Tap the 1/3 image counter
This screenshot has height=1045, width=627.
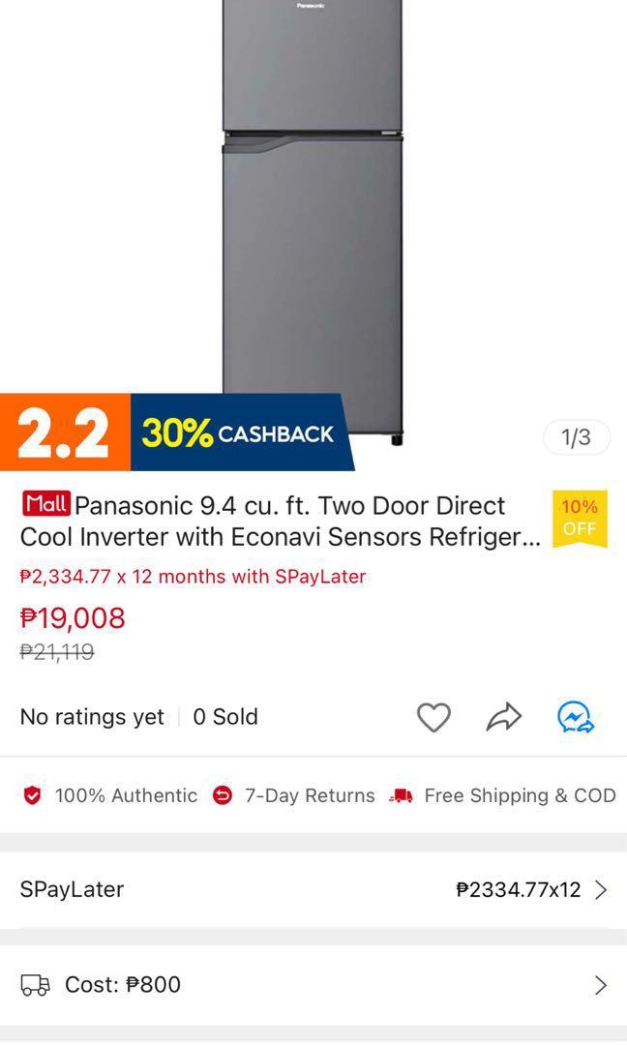click(577, 437)
